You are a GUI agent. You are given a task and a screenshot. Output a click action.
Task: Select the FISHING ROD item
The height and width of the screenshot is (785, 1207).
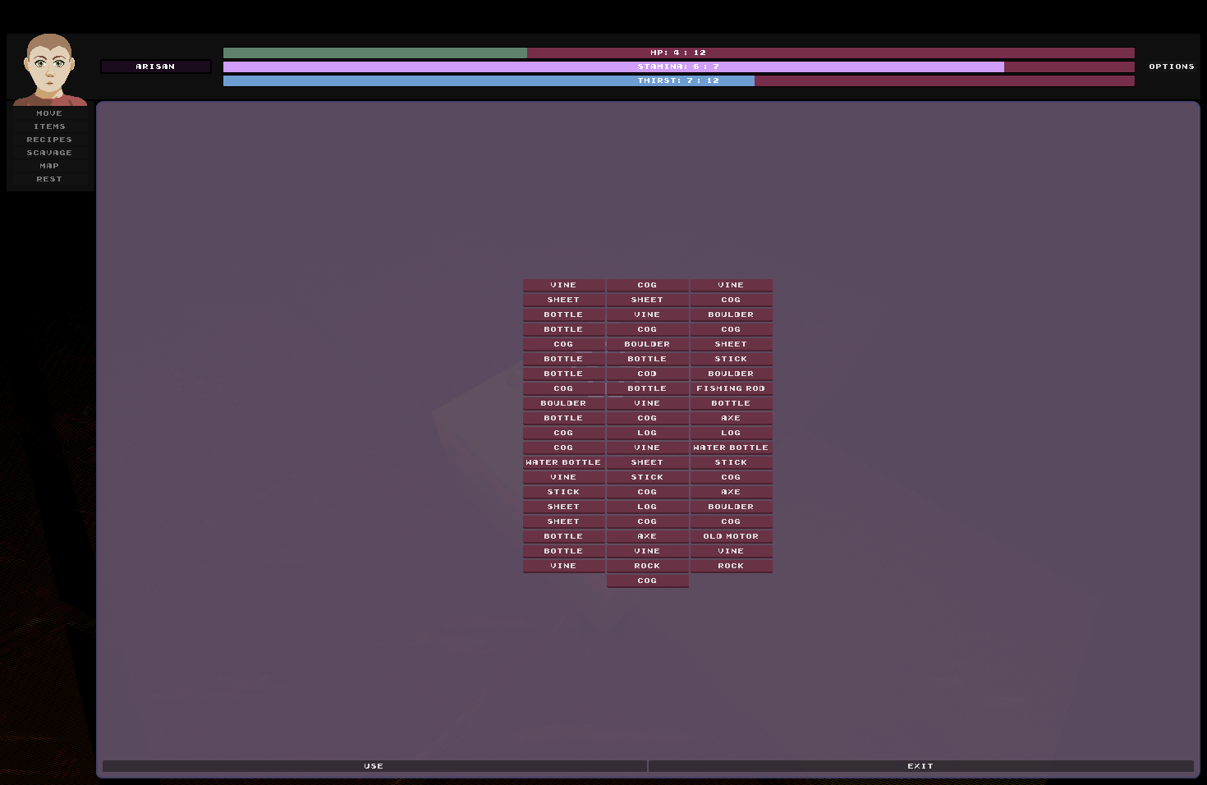tap(731, 388)
